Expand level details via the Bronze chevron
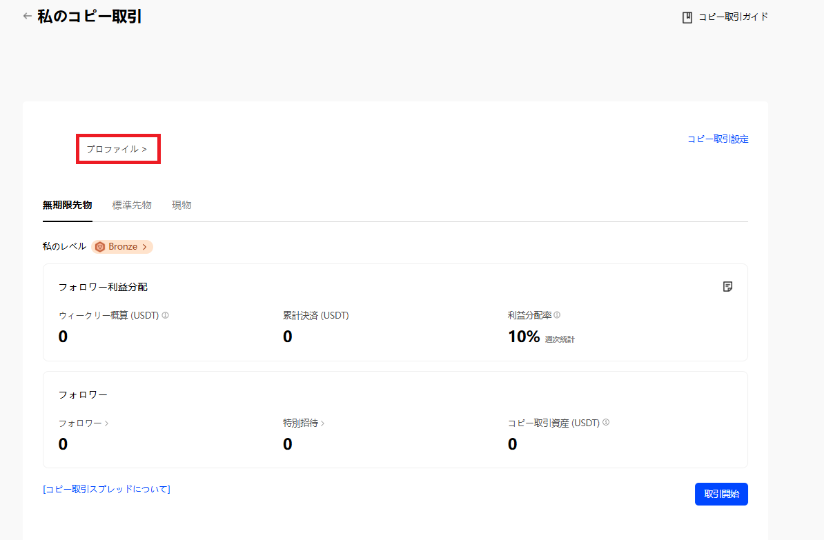824x540 pixels. 145,247
